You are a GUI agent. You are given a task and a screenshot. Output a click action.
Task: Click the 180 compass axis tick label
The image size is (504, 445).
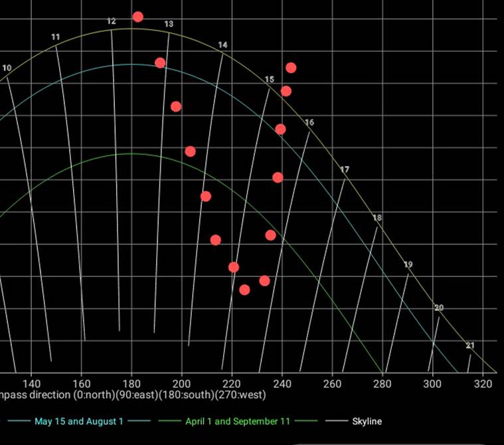click(x=131, y=383)
